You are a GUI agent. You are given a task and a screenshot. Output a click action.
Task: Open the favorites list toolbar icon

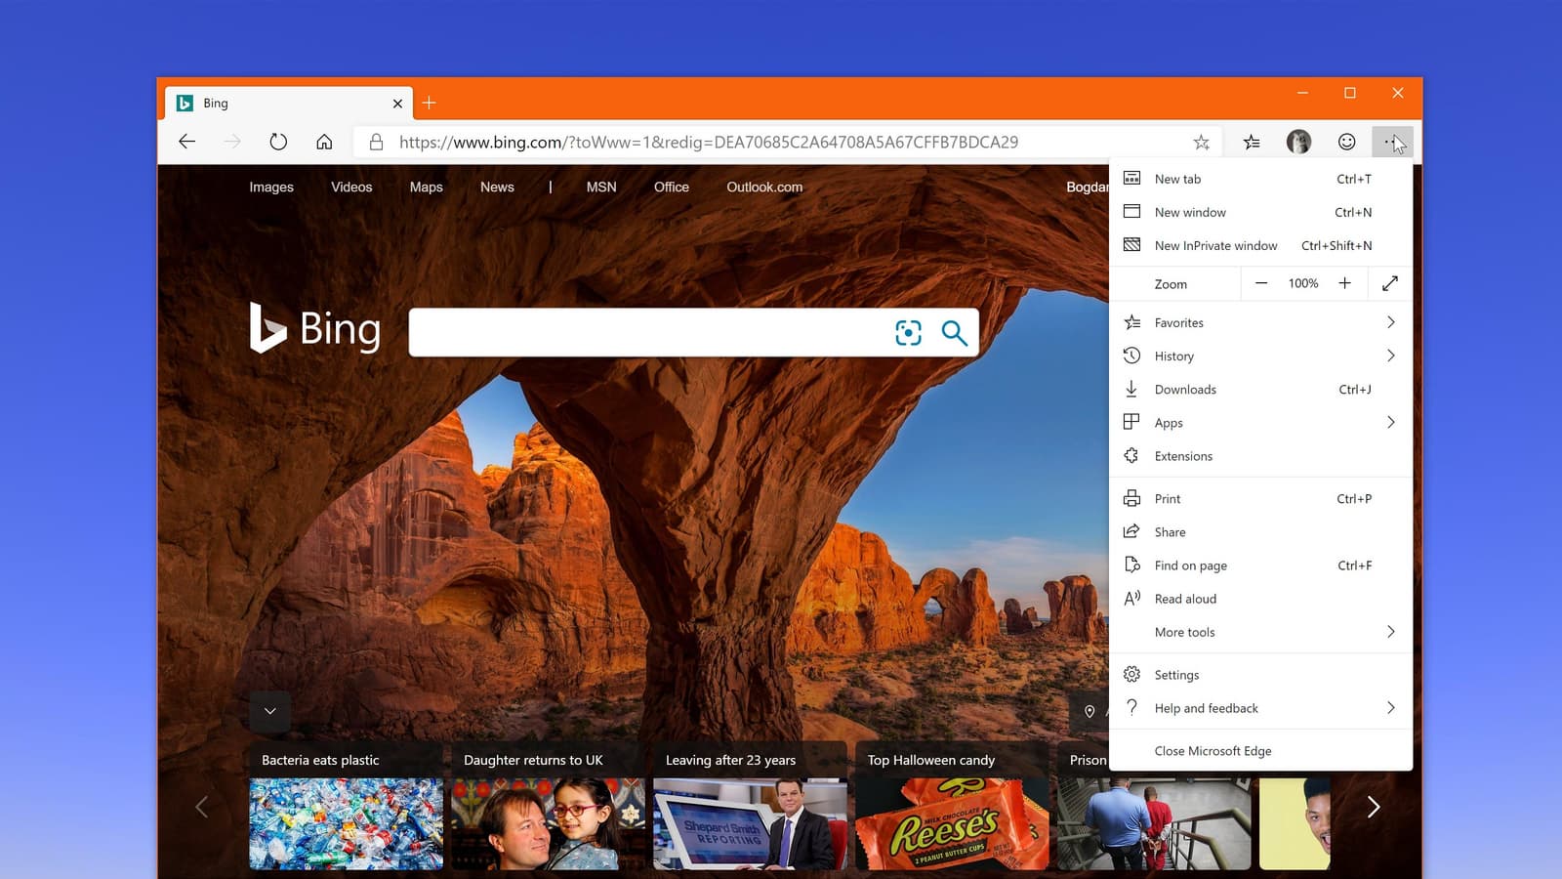coord(1252,143)
